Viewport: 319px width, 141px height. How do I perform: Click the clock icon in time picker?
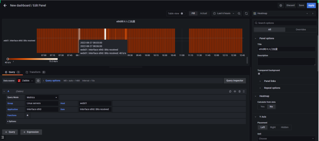(x=214, y=13)
